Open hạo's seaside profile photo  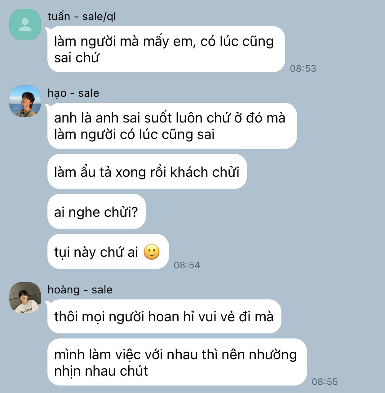pyautogui.click(x=25, y=101)
